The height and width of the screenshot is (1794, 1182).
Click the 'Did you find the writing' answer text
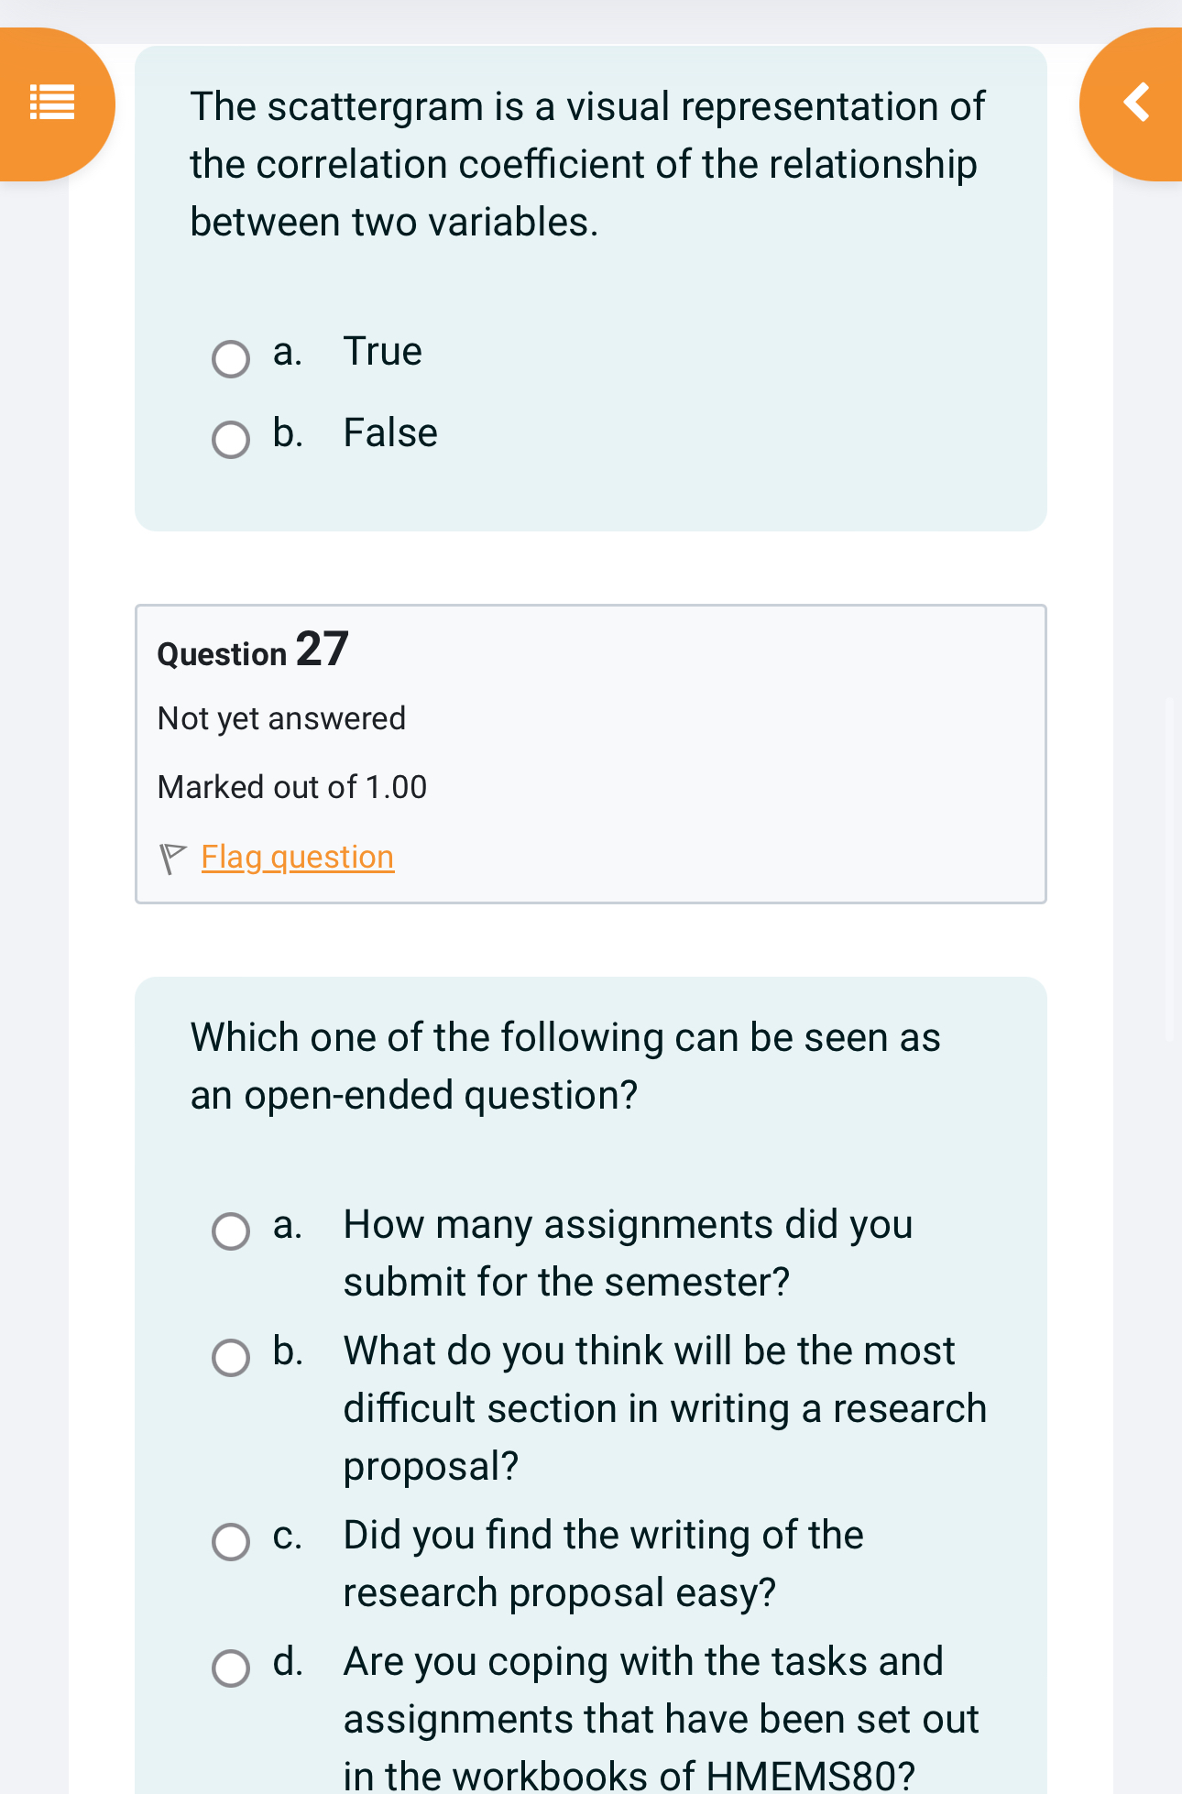[603, 1564]
